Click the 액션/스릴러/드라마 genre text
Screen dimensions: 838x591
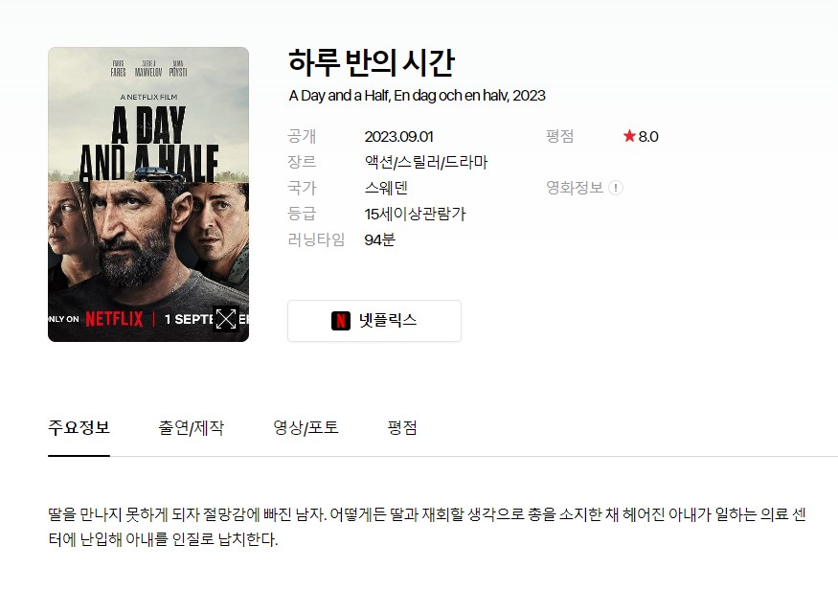coord(426,162)
